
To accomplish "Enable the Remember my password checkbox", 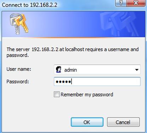I will tap(57, 94).
